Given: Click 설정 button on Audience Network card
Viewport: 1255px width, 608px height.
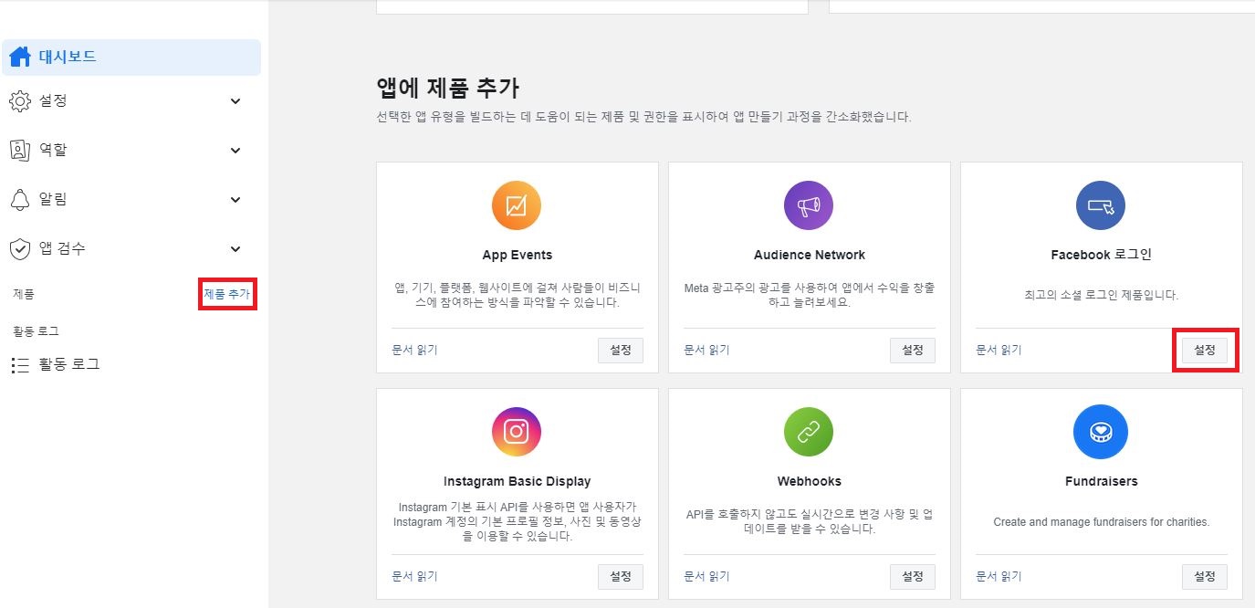Looking at the screenshot, I should (913, 350).
